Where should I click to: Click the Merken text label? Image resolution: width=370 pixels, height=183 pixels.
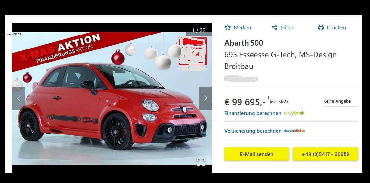click(242, 28)
